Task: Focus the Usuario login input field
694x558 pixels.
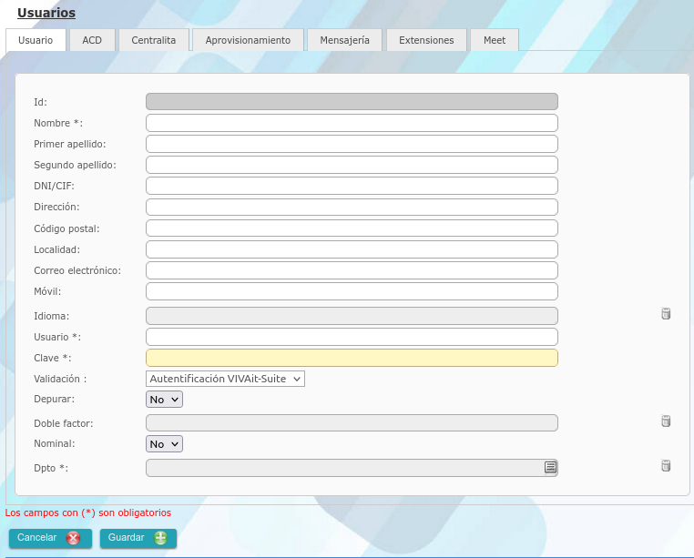Action: [x=352, y=337]
